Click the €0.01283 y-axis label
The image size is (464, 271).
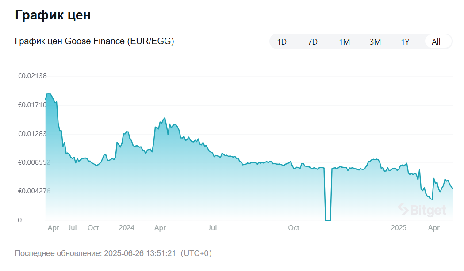(32, 133)
